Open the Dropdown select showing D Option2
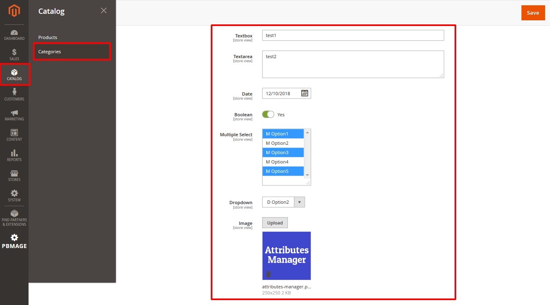Viewport: 550px width, 305px height. [283, 202]
